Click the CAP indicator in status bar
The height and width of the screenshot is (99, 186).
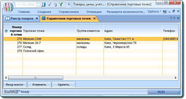(x=152, y=92)
